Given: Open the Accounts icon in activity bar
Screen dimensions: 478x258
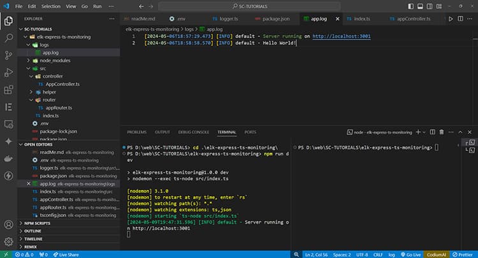Looking at the screenshot, I should pyautogui.click(x=9, y=224).
